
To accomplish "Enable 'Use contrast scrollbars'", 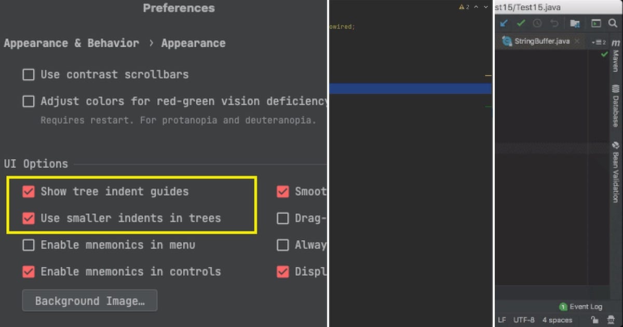I will tap(29, 74).
